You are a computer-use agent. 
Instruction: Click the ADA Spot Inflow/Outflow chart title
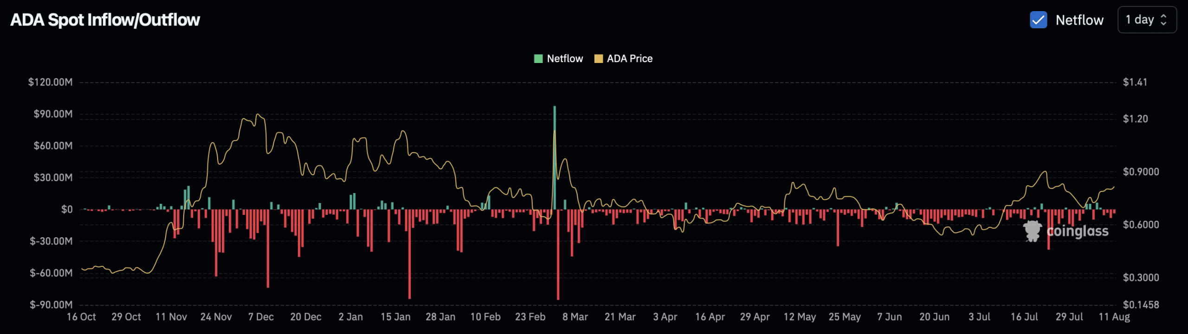pos(105,20)
